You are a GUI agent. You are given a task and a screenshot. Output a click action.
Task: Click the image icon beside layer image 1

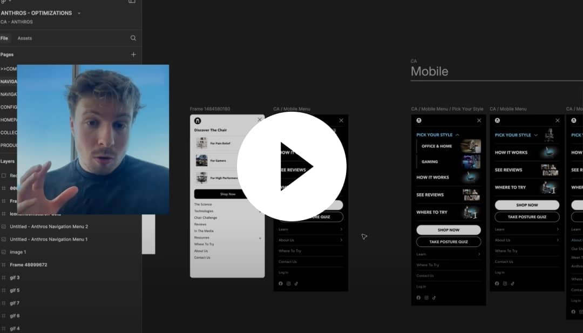pyautogui.click(x=4, y=252)
